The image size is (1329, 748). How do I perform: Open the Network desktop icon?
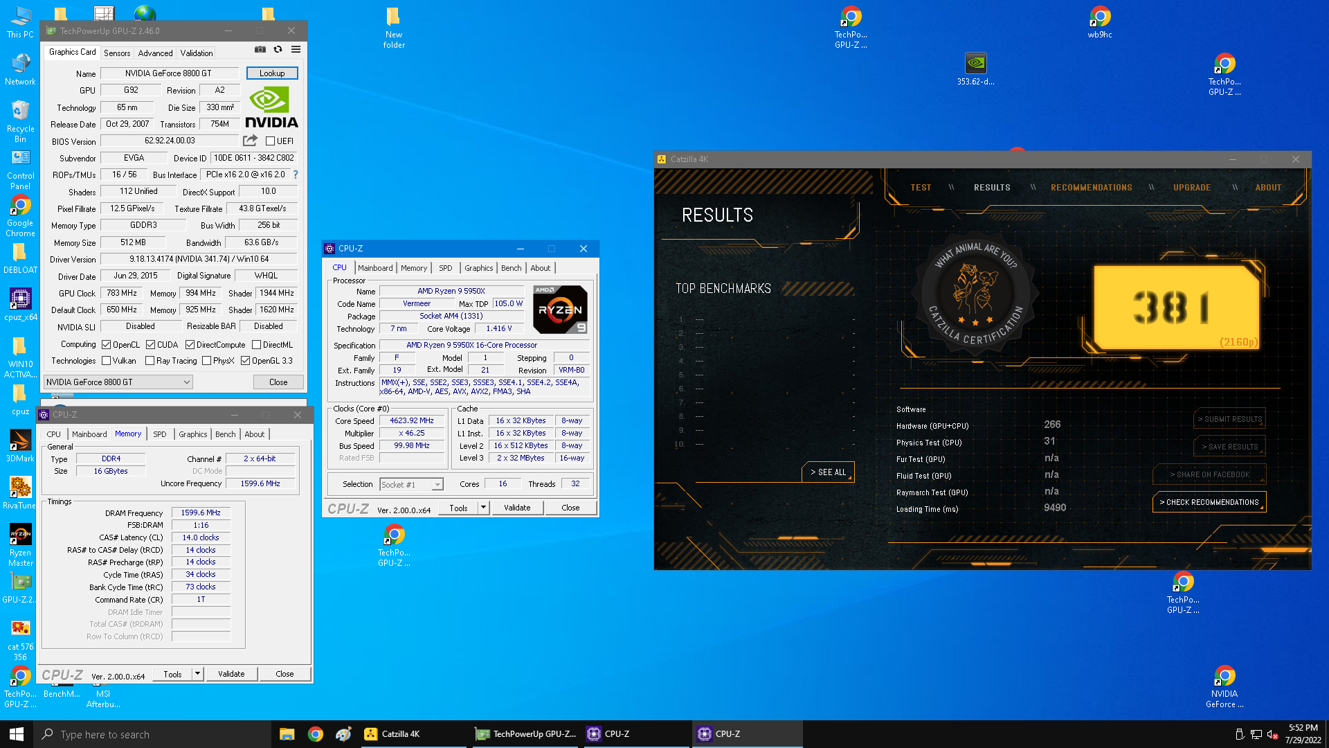(x=20, y=69)
